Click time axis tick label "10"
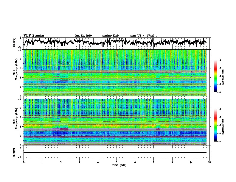This screenshot has height=182, width=236. tap(209, 162)
